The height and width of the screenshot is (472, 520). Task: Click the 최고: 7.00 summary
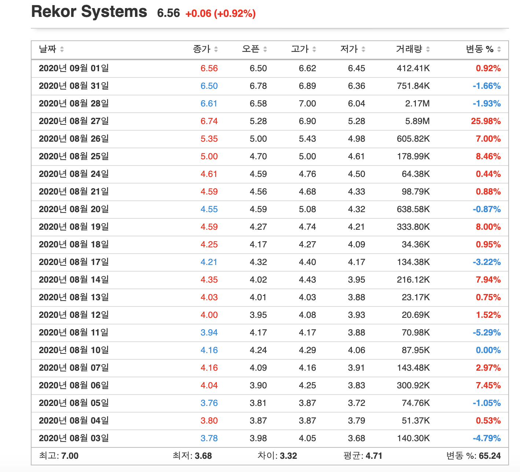pos(59,456)
